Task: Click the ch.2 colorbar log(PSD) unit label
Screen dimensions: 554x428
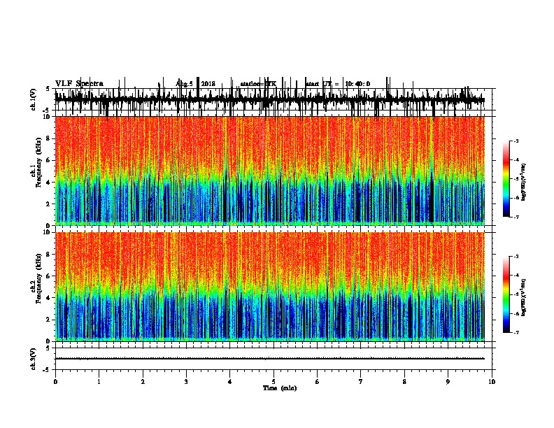Action: pos(523,297)
